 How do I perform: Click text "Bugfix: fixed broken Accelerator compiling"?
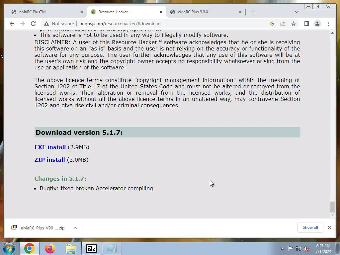(x=96, y=188)
